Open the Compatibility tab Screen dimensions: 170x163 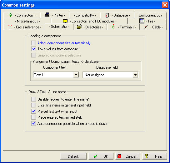click(85, 15)
